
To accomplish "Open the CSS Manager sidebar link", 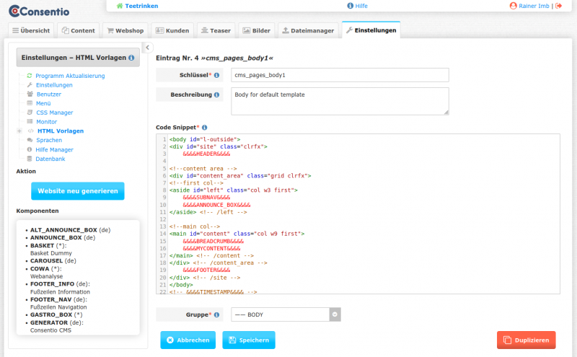I will coord(54,113).
